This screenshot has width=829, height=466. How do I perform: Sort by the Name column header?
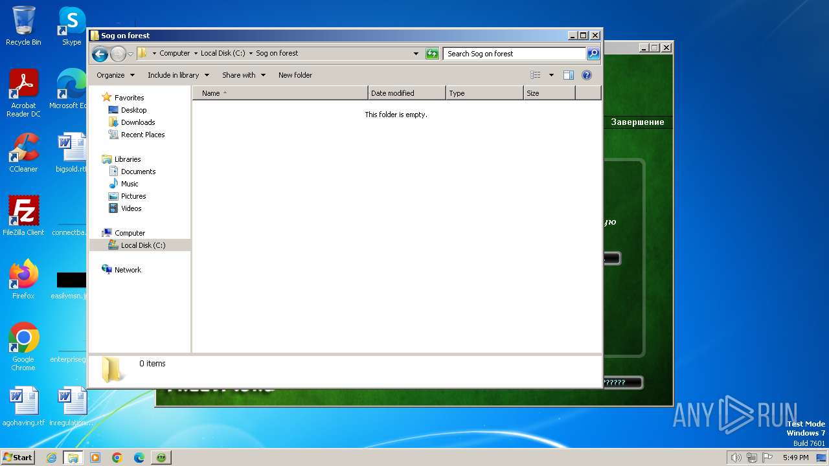coord(280,93)
